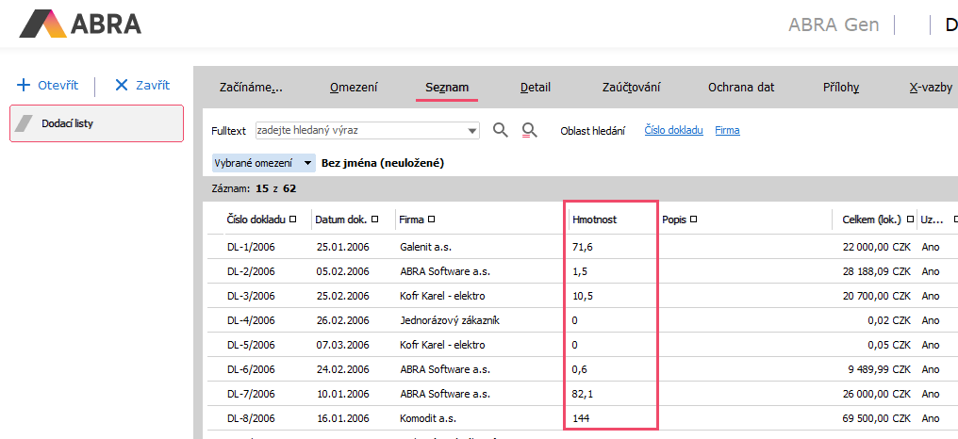
Task: Open the Fulltext search dropdown arrow
Action: (471, 130)
